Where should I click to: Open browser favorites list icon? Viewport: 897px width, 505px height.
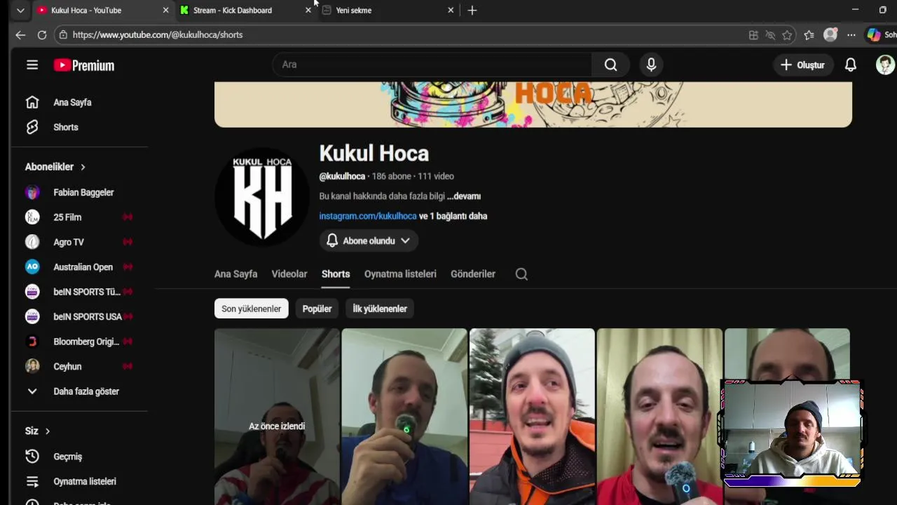pos(809,35)
